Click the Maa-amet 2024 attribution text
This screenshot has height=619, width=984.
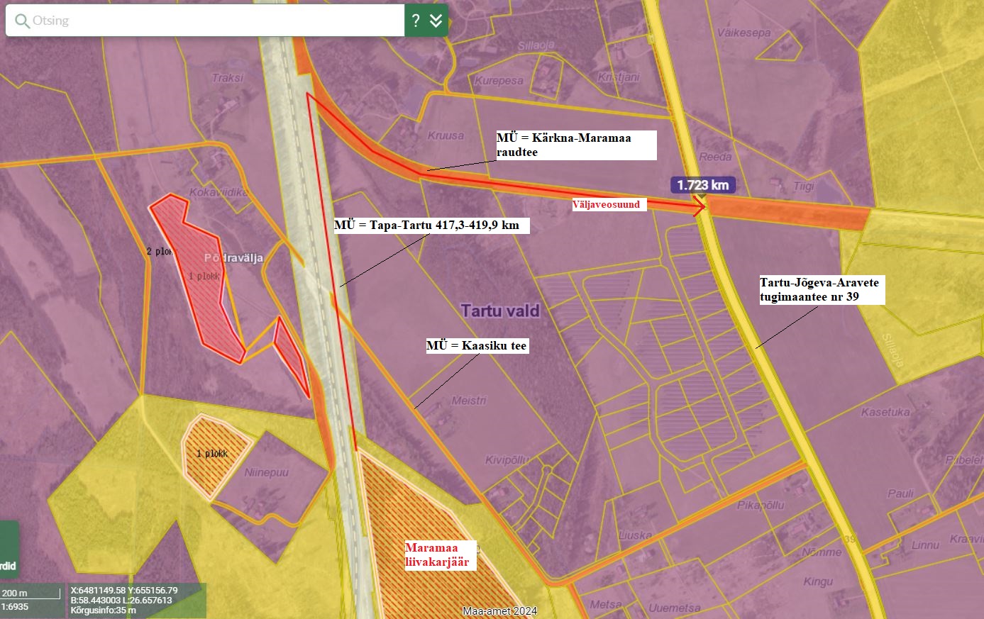tap(499, 611)
